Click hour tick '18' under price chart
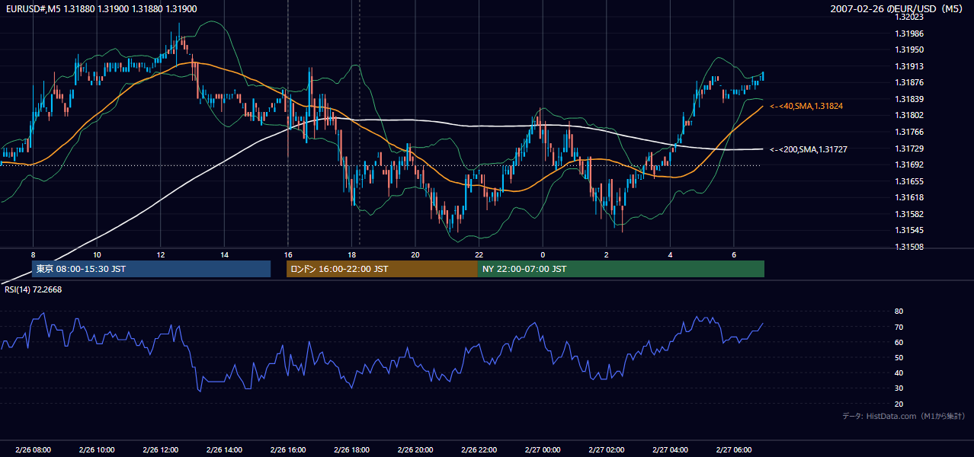 click(351, 254)
